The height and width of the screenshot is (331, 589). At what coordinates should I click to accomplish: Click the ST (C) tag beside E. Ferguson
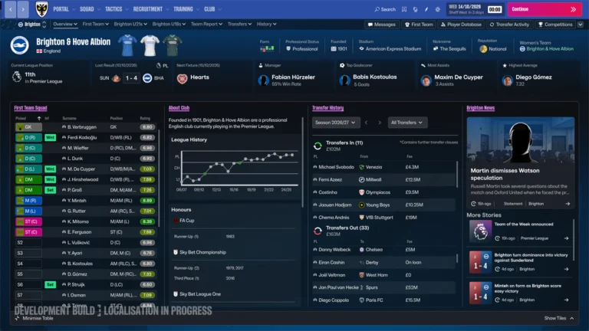[28, 232]
